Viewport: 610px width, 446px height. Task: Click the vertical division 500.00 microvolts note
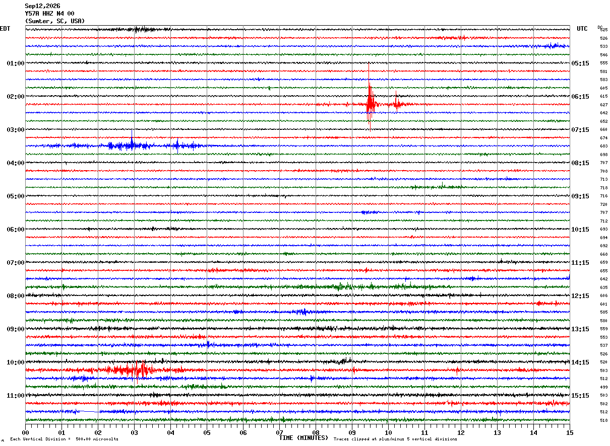(x=64, y=439)
